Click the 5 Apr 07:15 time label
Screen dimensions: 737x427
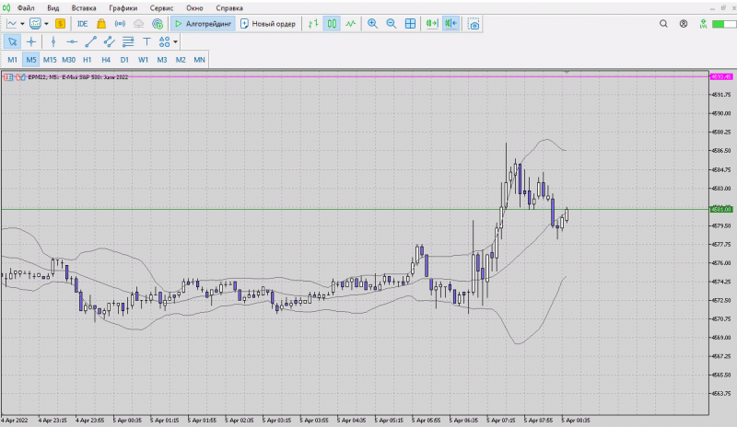tap(501, 420)
